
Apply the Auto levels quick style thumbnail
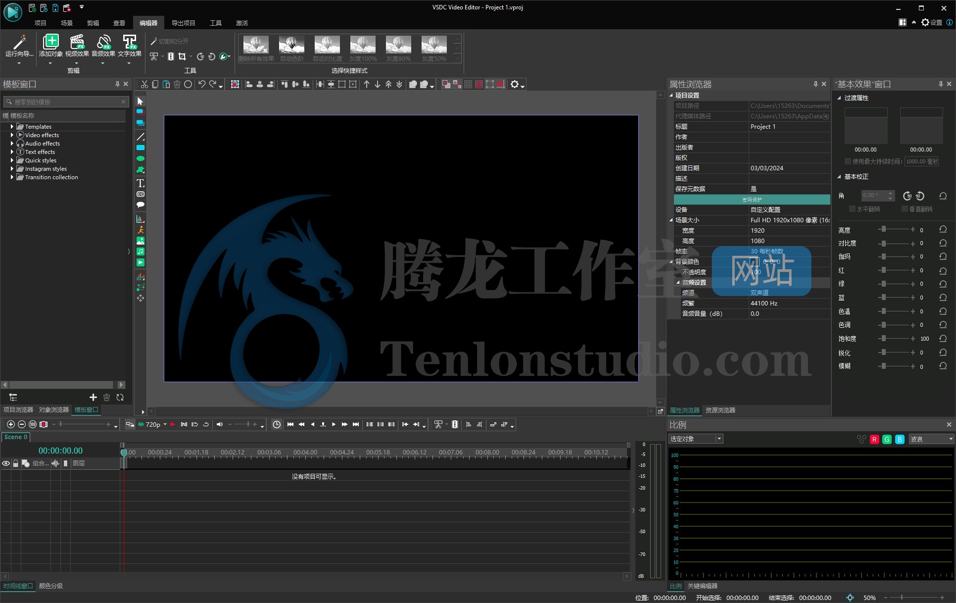(x=291, y=48)
